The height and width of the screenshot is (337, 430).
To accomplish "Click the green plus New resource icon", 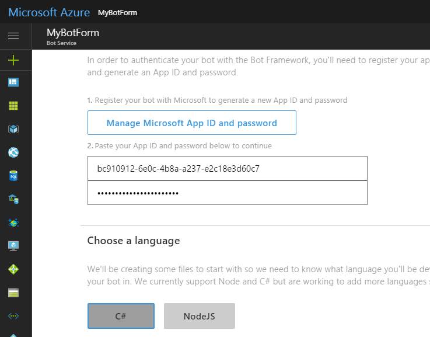I will 13,60.
